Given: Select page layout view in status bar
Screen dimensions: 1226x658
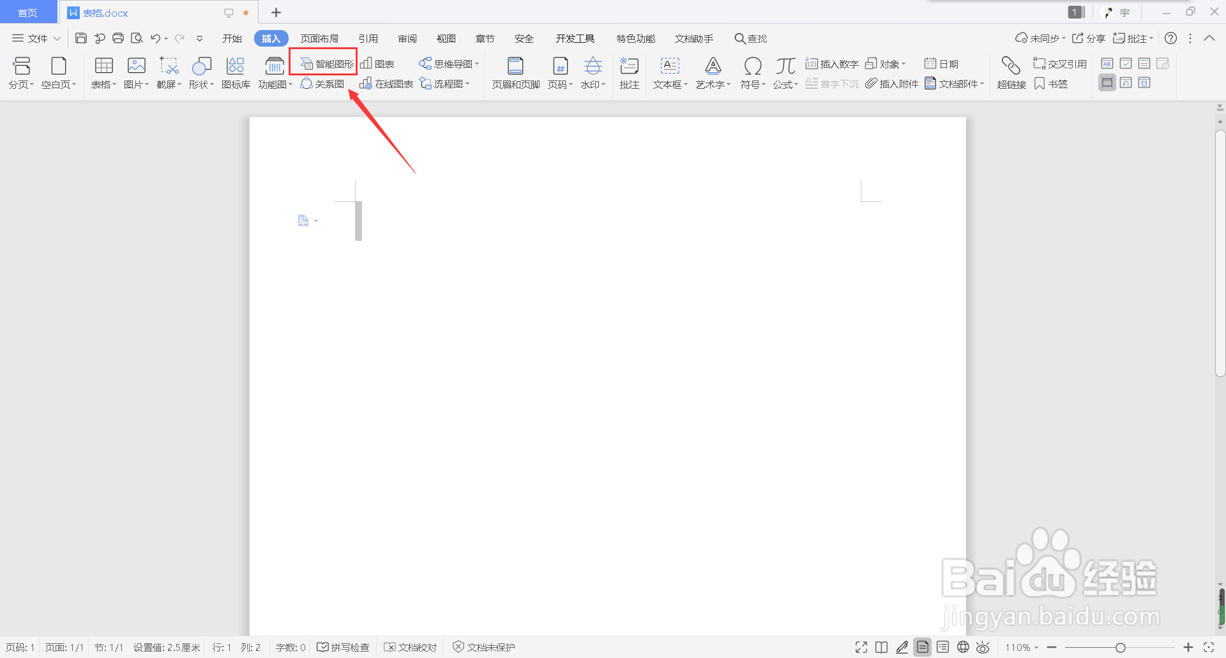Looking at the screenshot, I should point(923,647).
